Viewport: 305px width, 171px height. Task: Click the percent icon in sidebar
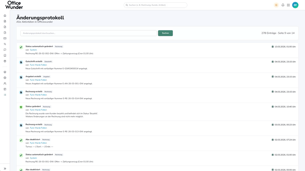click(5, 44)
